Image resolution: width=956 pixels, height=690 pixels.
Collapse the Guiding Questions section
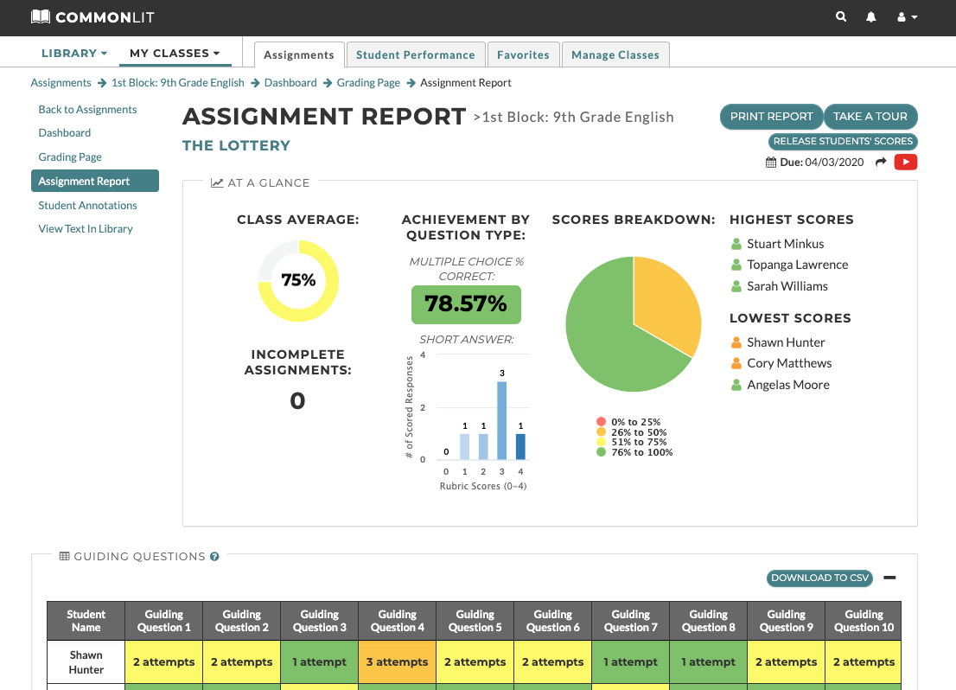click(x=889, y=578)
